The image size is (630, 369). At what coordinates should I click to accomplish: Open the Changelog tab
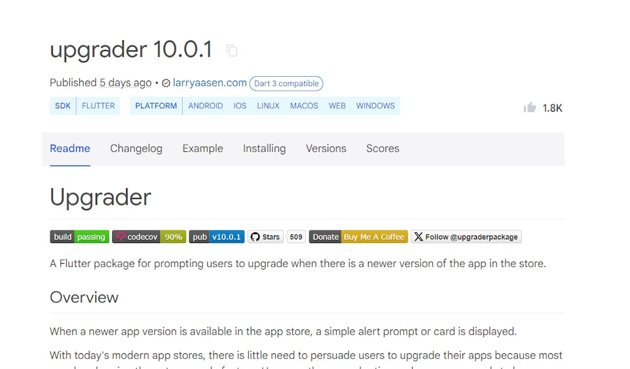click(136, 149)
